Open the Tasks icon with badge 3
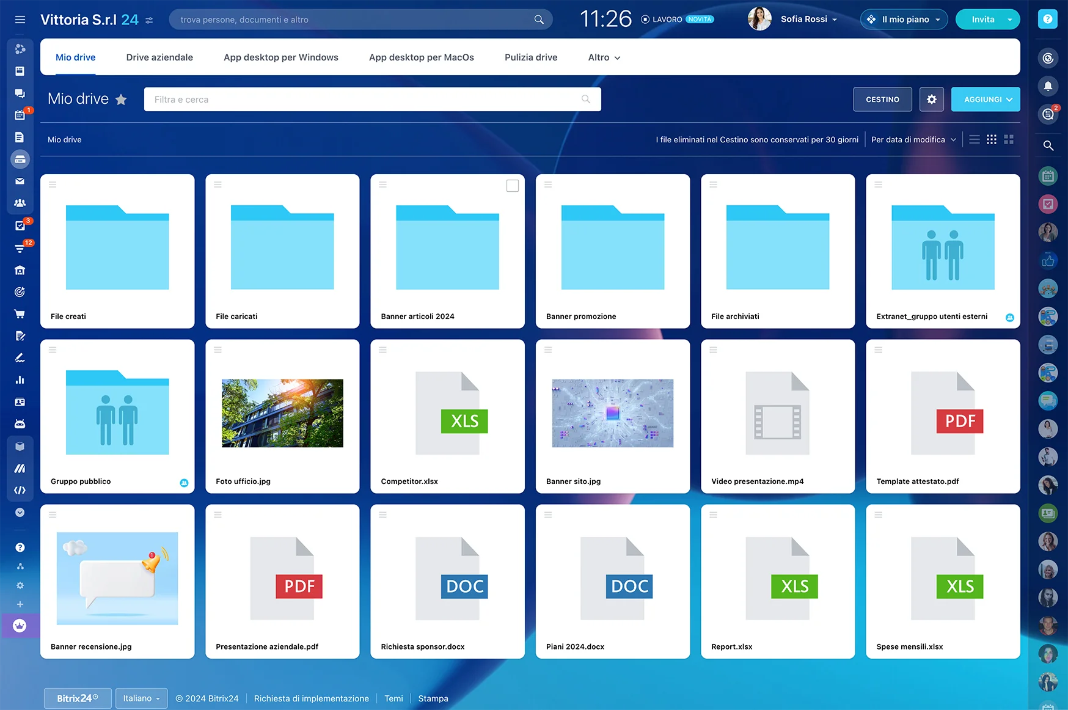The width and height of the screenshot is (1068, 710). pyautogui.click(x=20, y=225)
